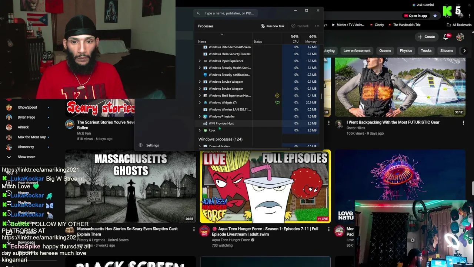The width and height of the screenshot is (474, 267).
Task: Click Oscar Hikes channel avatar
Action: click(339, 124)
